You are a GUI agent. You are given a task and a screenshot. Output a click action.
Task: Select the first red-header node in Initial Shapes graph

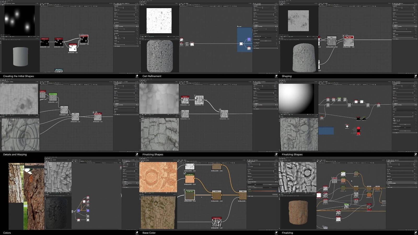[x=45, y=42]
